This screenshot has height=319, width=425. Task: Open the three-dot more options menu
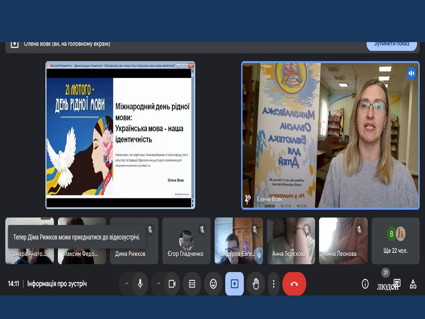tap(274, 284)
